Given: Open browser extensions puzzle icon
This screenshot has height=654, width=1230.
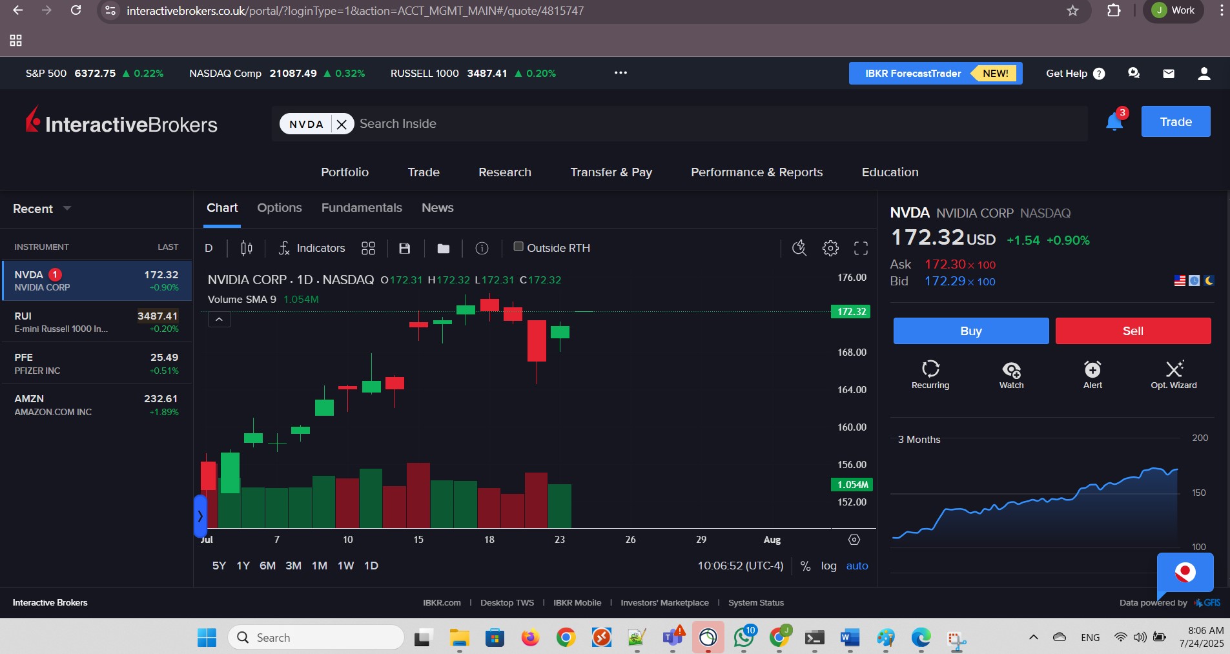Looking at the screenshot, I should 1114,10.
